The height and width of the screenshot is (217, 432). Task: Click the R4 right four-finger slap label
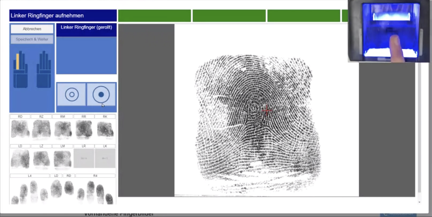click(95, 176)
